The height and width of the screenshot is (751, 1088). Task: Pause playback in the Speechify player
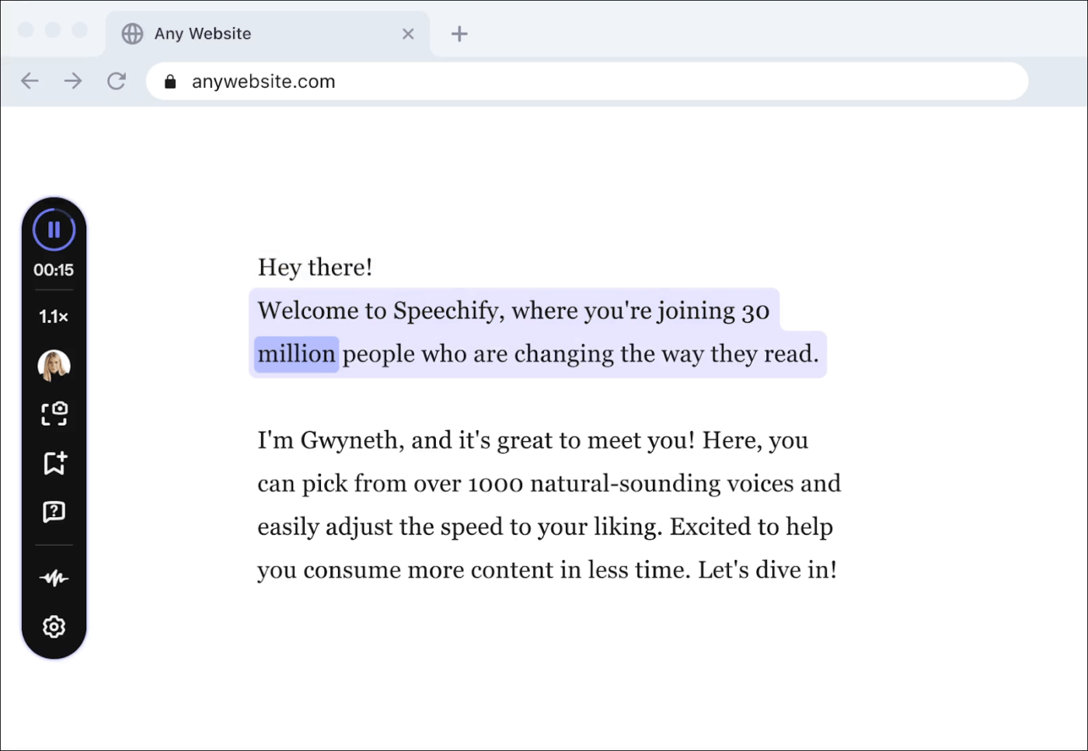pos(54,230)
